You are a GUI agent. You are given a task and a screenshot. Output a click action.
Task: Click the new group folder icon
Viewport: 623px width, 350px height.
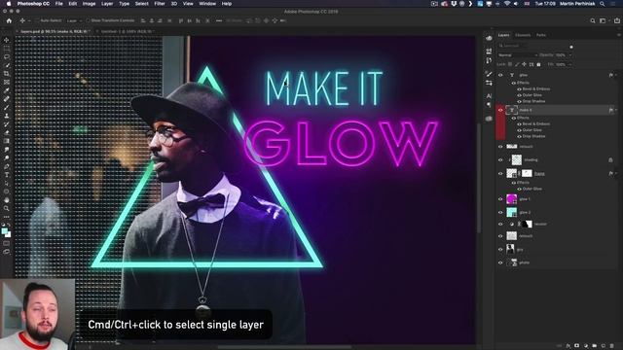point(595,346)
